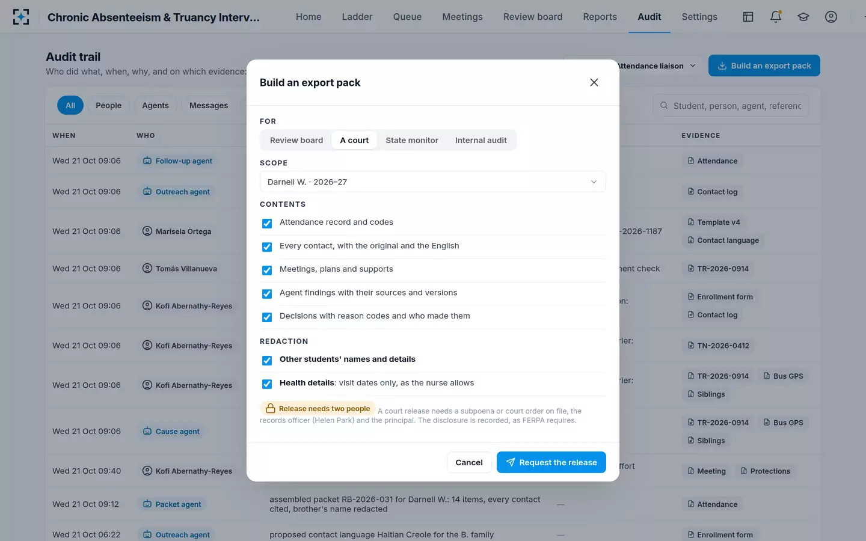Open the Queue nav item

pos(407,17)
